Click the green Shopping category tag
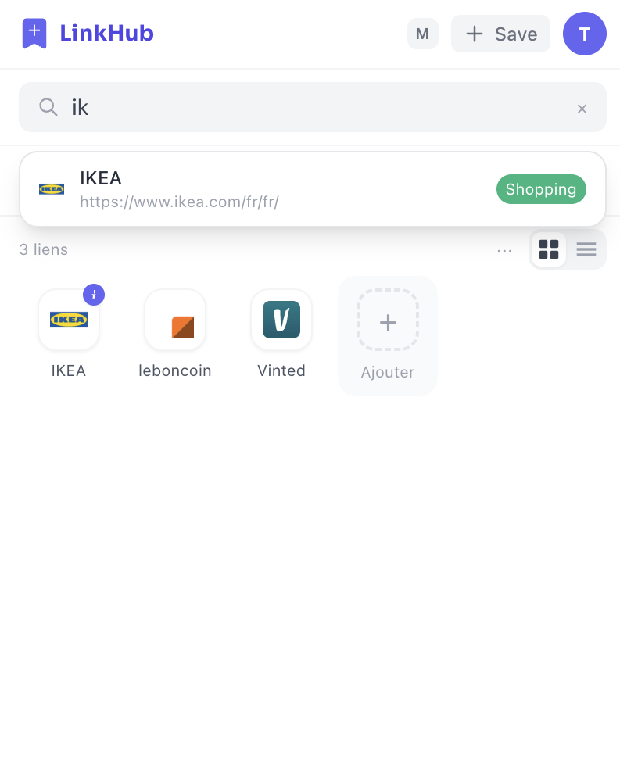Screen dimensions: 620x773 [x=541, y=189]
